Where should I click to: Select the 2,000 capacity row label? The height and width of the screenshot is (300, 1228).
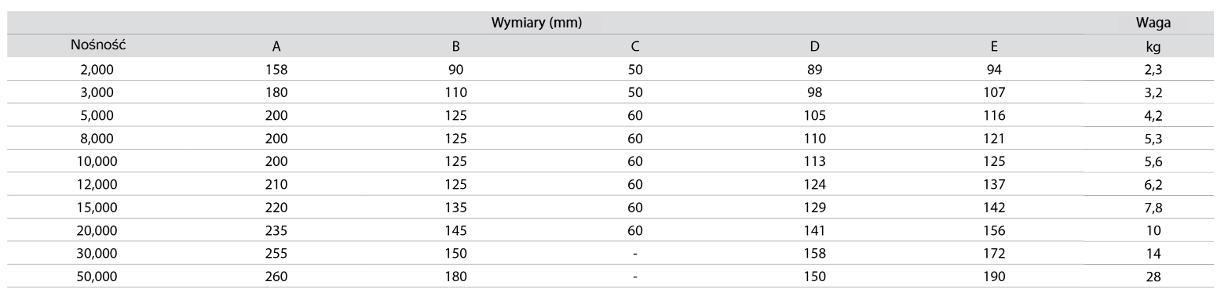pyautogui.click(x=99, y=69)
